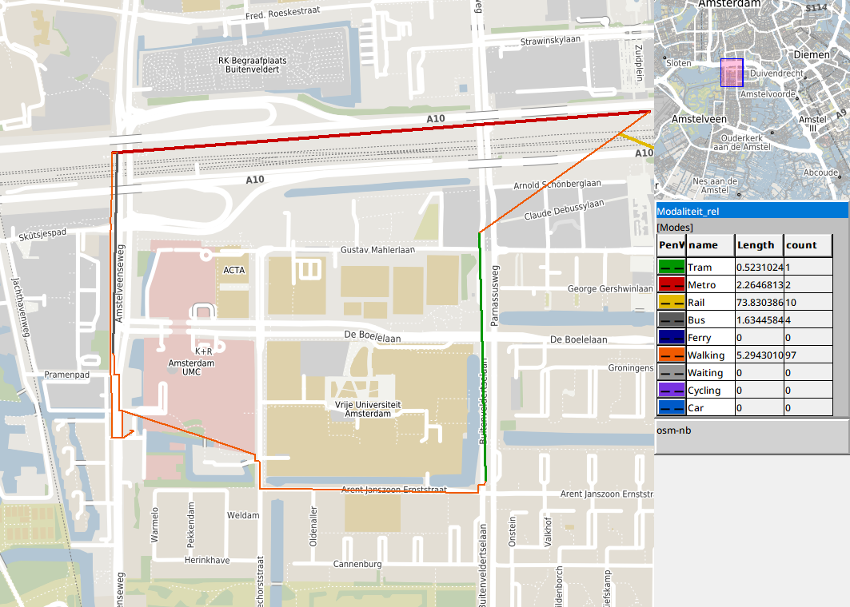Click the Metro name cell
This screenshot has width=850, height=607.
[x=710, y=285]
